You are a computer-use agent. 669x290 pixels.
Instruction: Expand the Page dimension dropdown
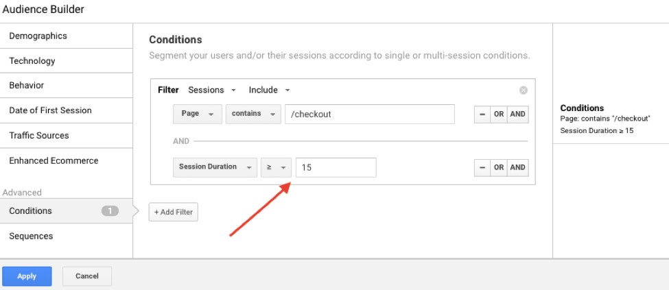tap(197, 114)
